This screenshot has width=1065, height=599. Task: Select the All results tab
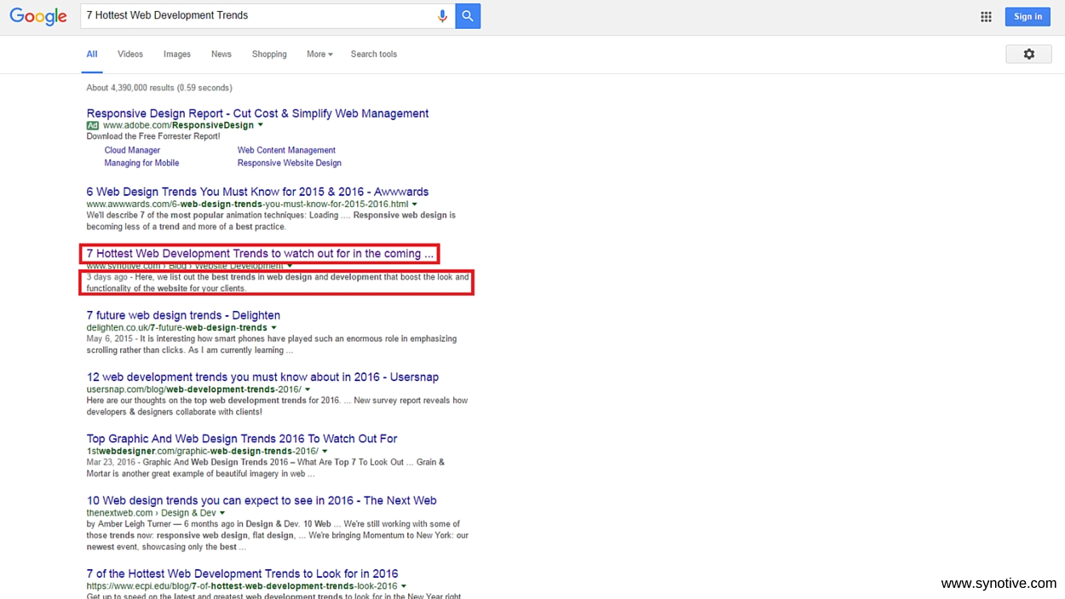click(92, 55)
